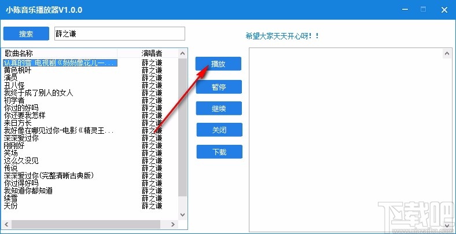Select the song 你还要我怎样
456x234 pixels.
click(24, 115)
